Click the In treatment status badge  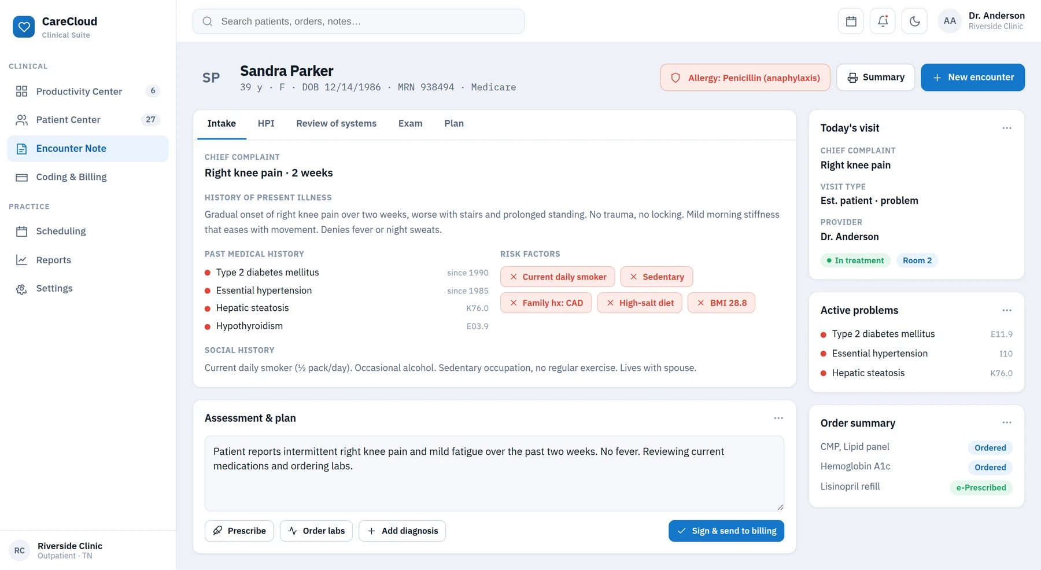point(855,260)
